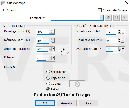This screenshot has height=108, width=130.
Task: Toggle the Aperçu de l'image checkbox
Action: 100,10
